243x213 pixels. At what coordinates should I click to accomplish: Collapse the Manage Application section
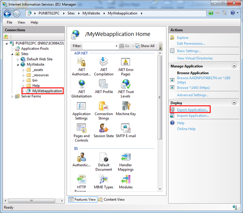[234, 66]
